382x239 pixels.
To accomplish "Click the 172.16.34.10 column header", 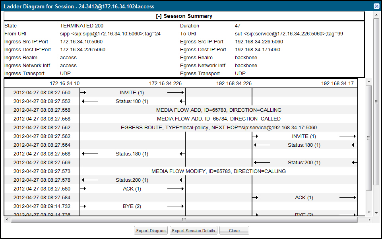I will (64, 84).
